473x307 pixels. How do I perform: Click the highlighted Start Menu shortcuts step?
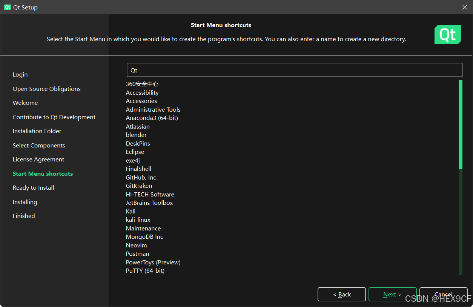43,174
